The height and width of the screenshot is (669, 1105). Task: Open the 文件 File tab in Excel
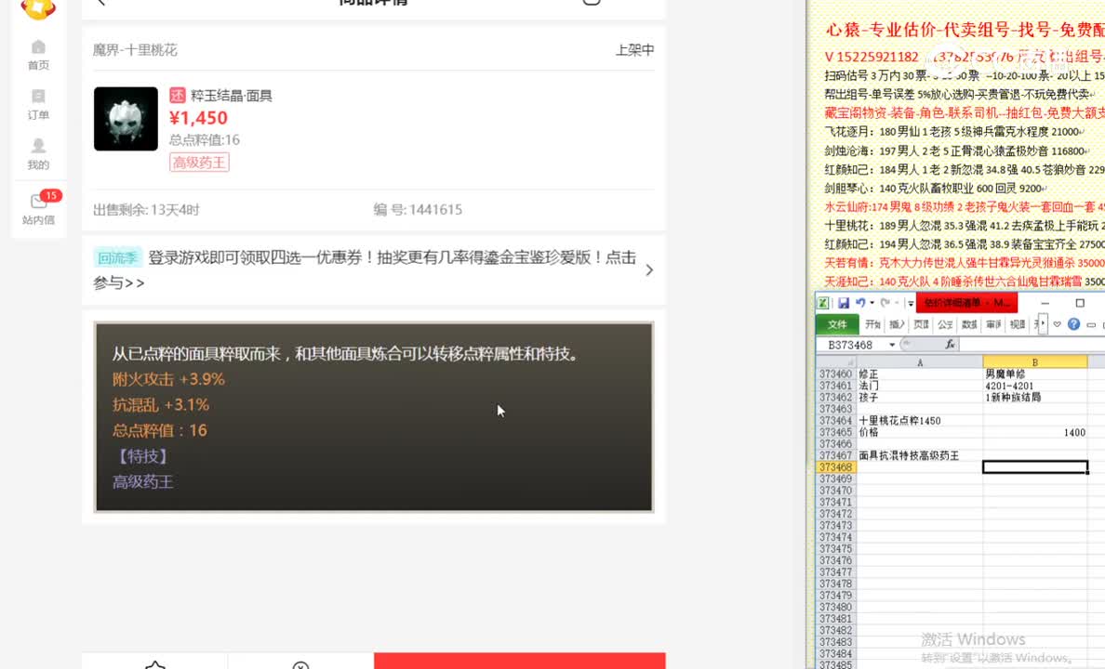click(836, 324)
